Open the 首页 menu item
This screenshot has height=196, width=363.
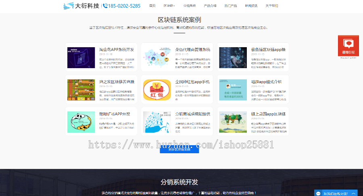pos(152,6)
